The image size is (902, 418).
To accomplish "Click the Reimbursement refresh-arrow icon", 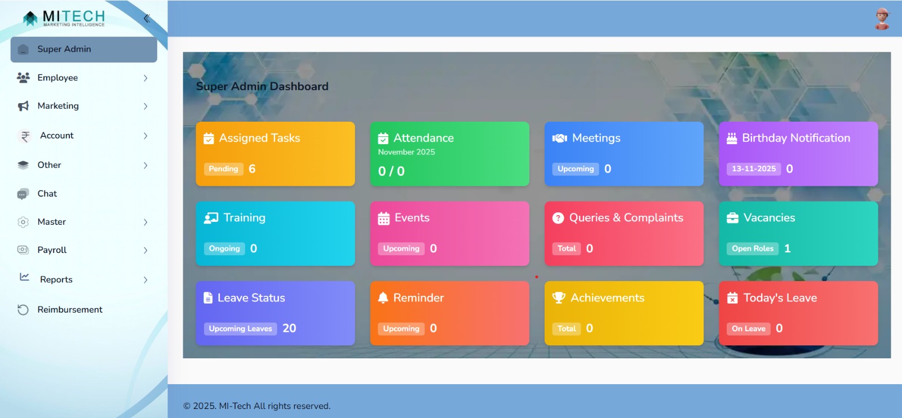I will 23,310.
